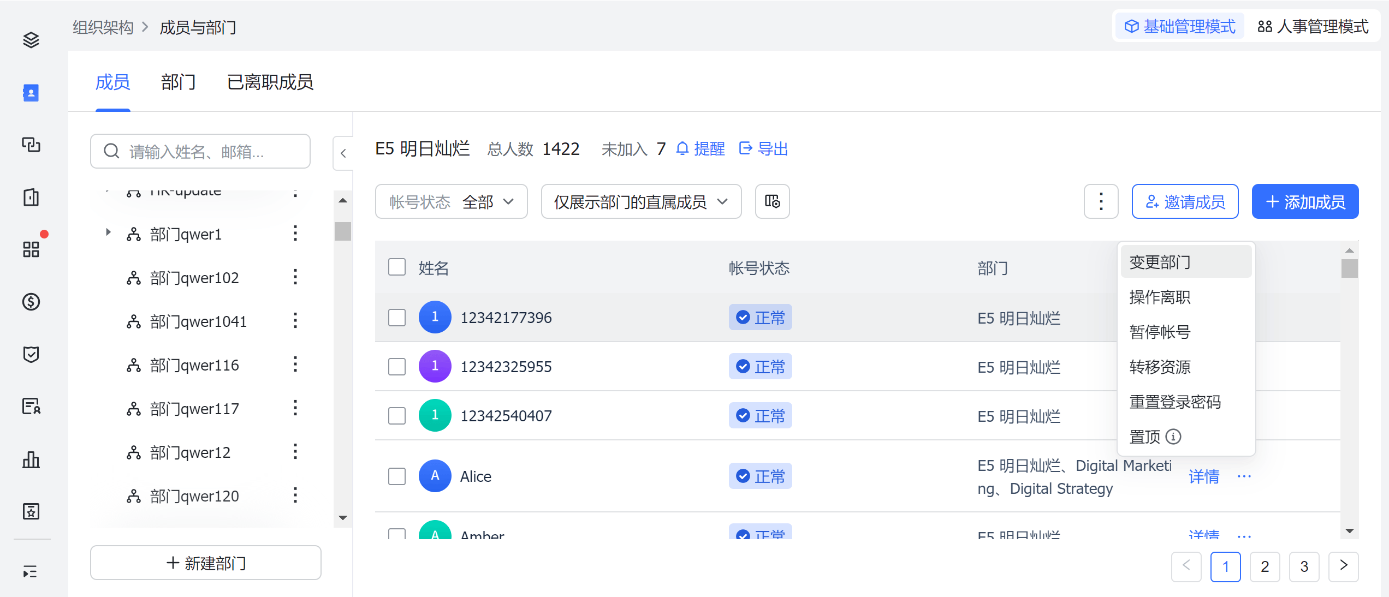Open more options for 部门qwer102
The image size is (1389, 597).
pos(295,277)
